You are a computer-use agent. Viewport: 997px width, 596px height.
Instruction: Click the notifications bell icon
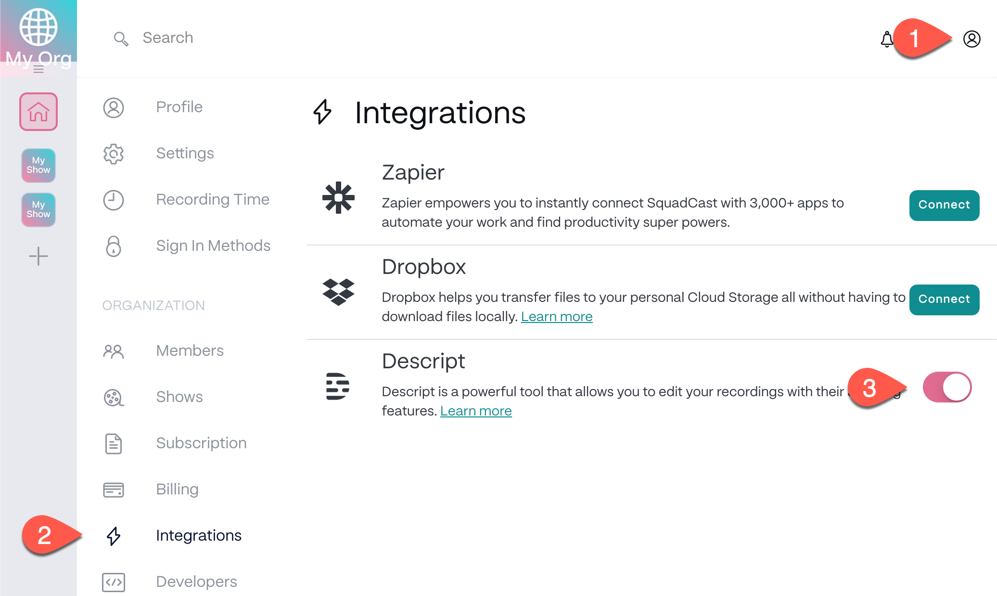pyautogui.click(x=886, y=39)
